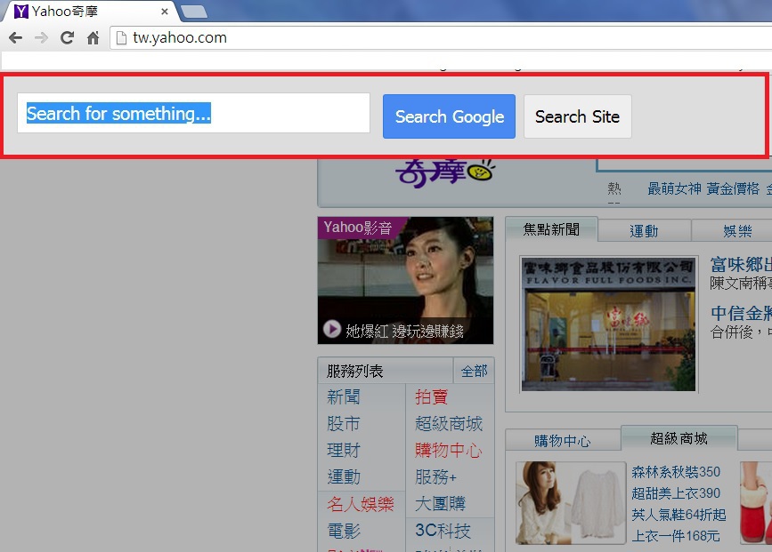The width and height of the screenshot is (772, 552).
Task: Click the 黃金價格 trending link
Action: 733,188
